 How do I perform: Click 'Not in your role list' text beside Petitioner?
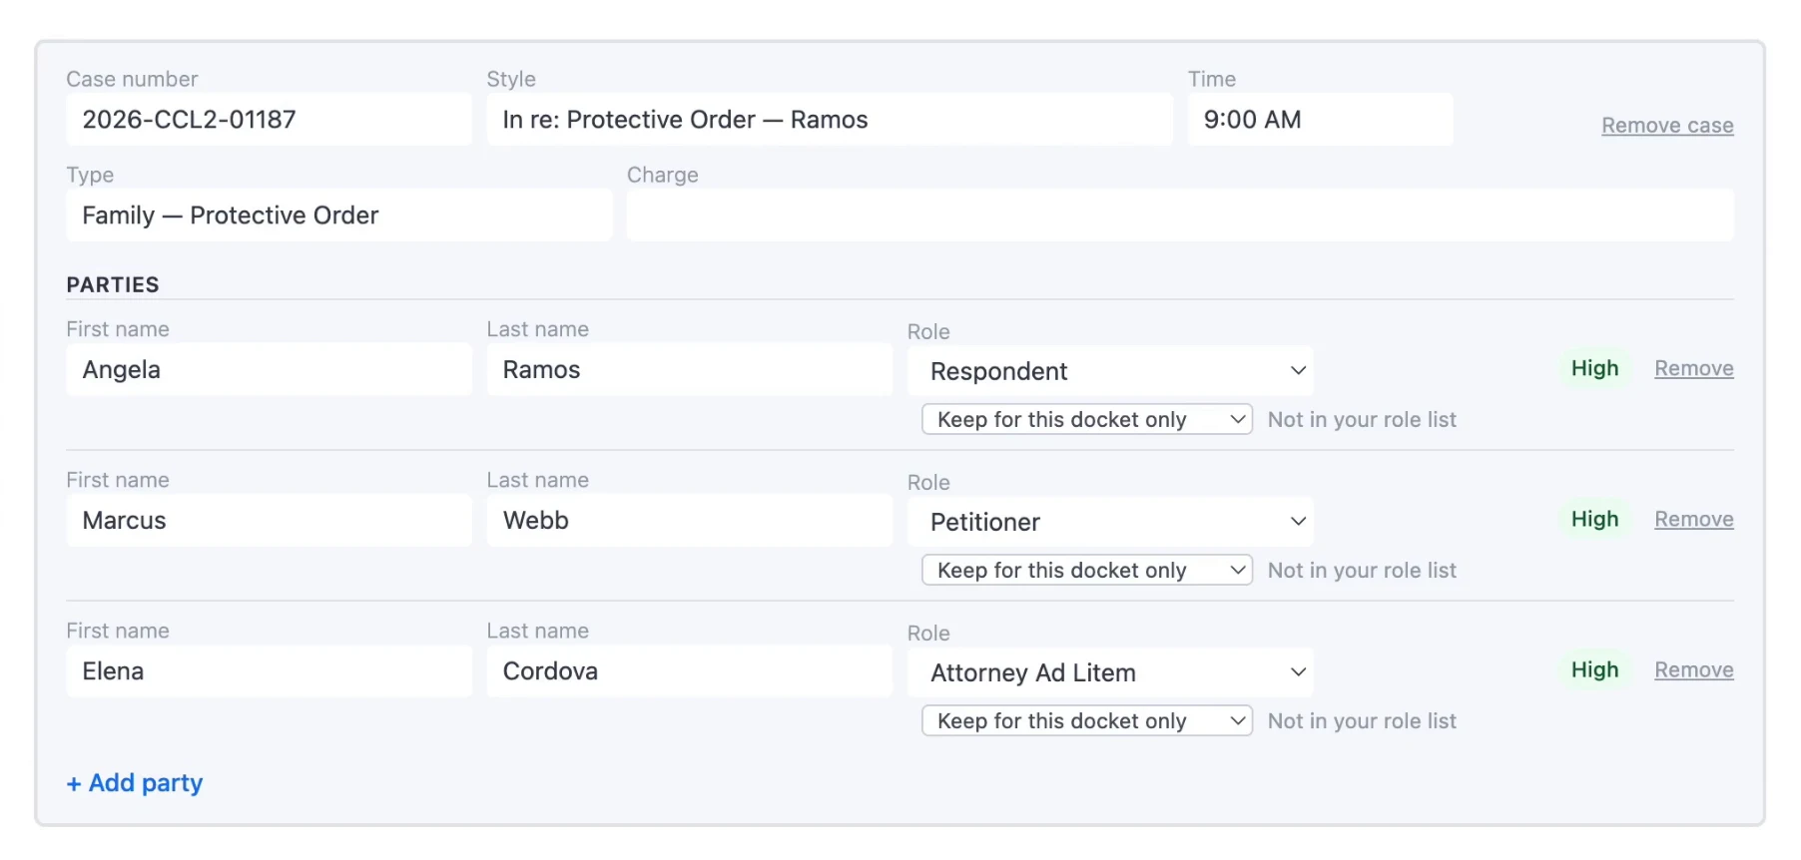click(x=1362, y=571)
